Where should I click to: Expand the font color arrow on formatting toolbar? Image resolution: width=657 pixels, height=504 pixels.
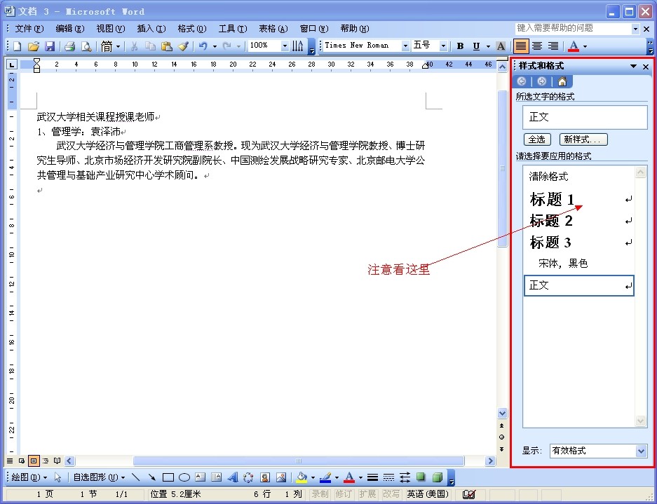pos(585,46)
